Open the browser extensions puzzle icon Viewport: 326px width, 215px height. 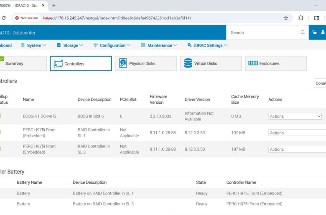[x=301, y=18]
